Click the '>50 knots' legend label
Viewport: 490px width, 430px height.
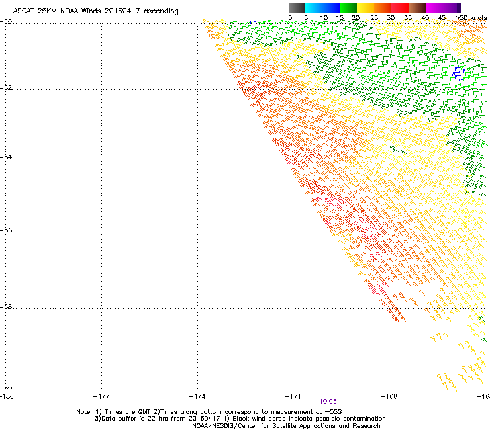point(471,18)
